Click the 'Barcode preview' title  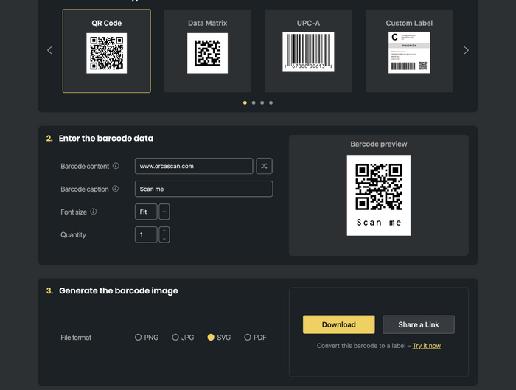point(378,144)
